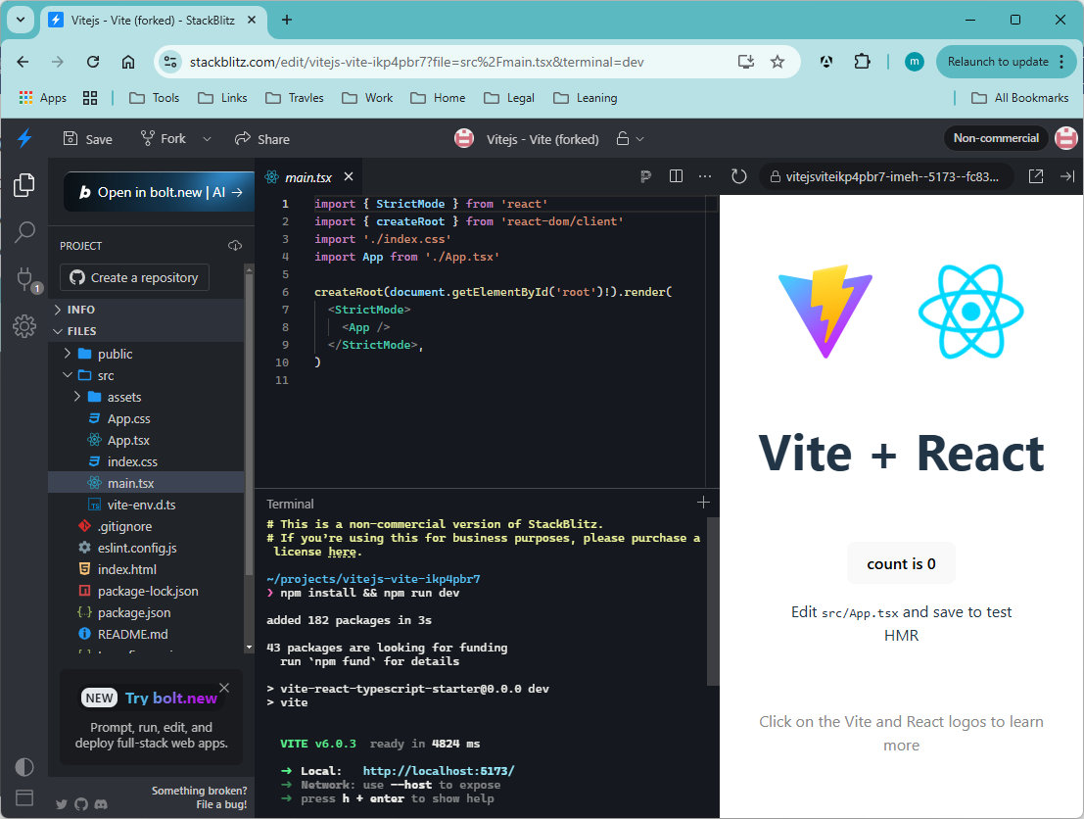
Task: Open the Explorer files icon in sidebar
Action: click(24, 185)
